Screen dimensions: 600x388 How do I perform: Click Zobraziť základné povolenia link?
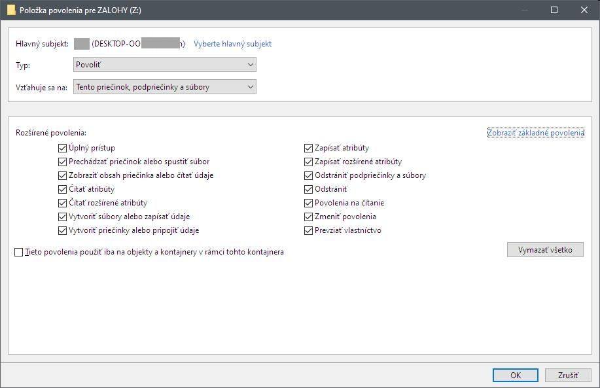(536, 133)
